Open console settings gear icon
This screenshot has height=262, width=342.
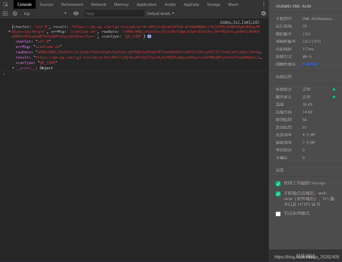[x=263, y=13]
